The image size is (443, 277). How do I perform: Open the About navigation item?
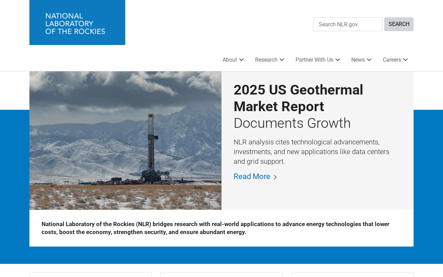pos(230,60)
